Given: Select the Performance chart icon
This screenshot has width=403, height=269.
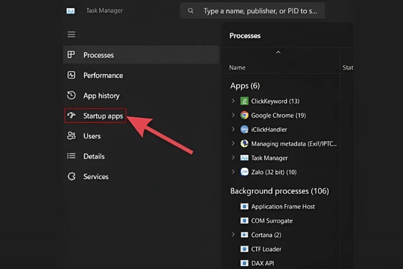Looking at the screenshot, I should point(71,75).
